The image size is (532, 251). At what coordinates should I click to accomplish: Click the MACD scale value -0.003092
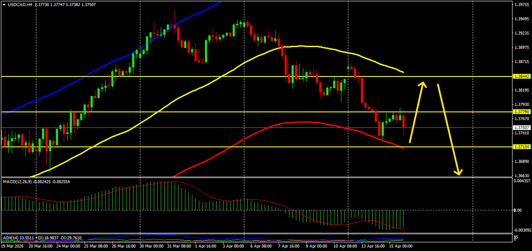click(x=522, y=231)
